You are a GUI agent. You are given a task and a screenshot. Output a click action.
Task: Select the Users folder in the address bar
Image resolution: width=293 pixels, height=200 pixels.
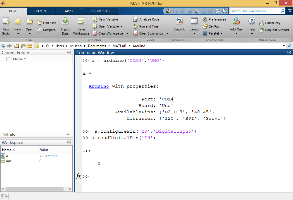click(60, 46)
